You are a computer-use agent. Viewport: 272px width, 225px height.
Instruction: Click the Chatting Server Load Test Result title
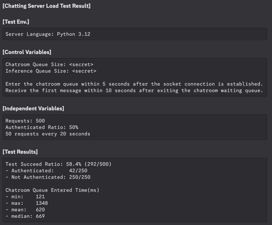click(x=46, y=6)
